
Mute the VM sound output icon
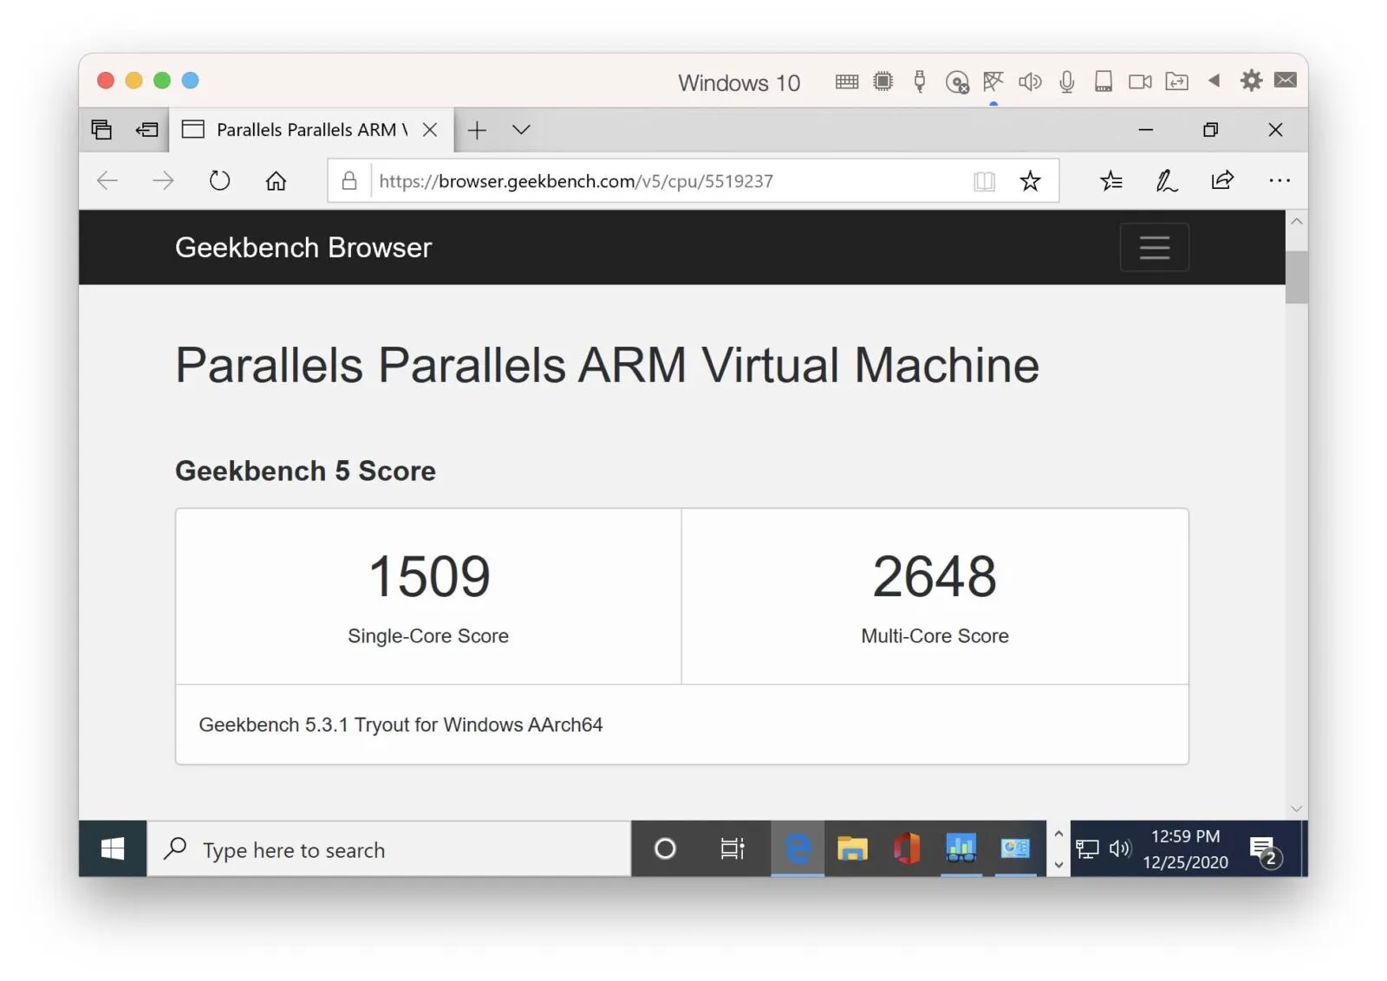tap(1030, 82)
